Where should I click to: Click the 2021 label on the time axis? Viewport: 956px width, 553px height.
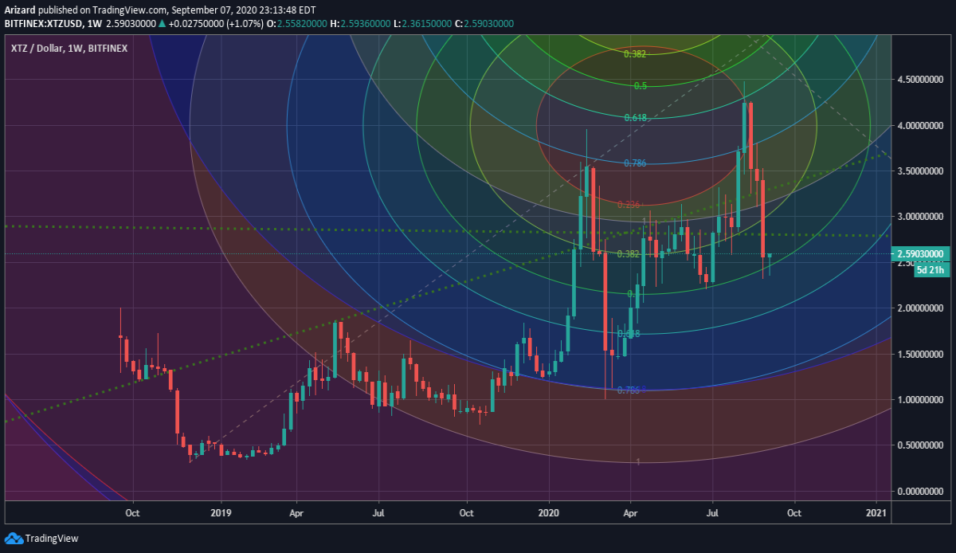[876, 513]
